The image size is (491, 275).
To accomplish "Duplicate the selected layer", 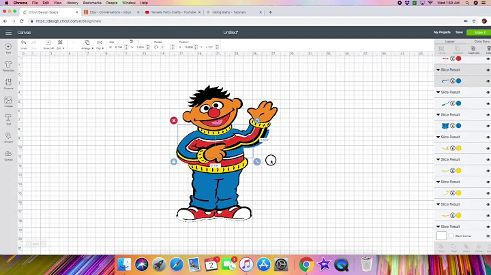I will point(473,50).
